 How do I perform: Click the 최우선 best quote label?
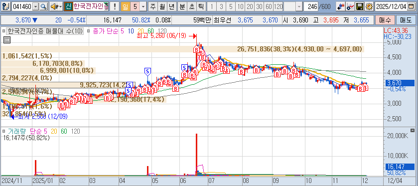click(223, 20)
